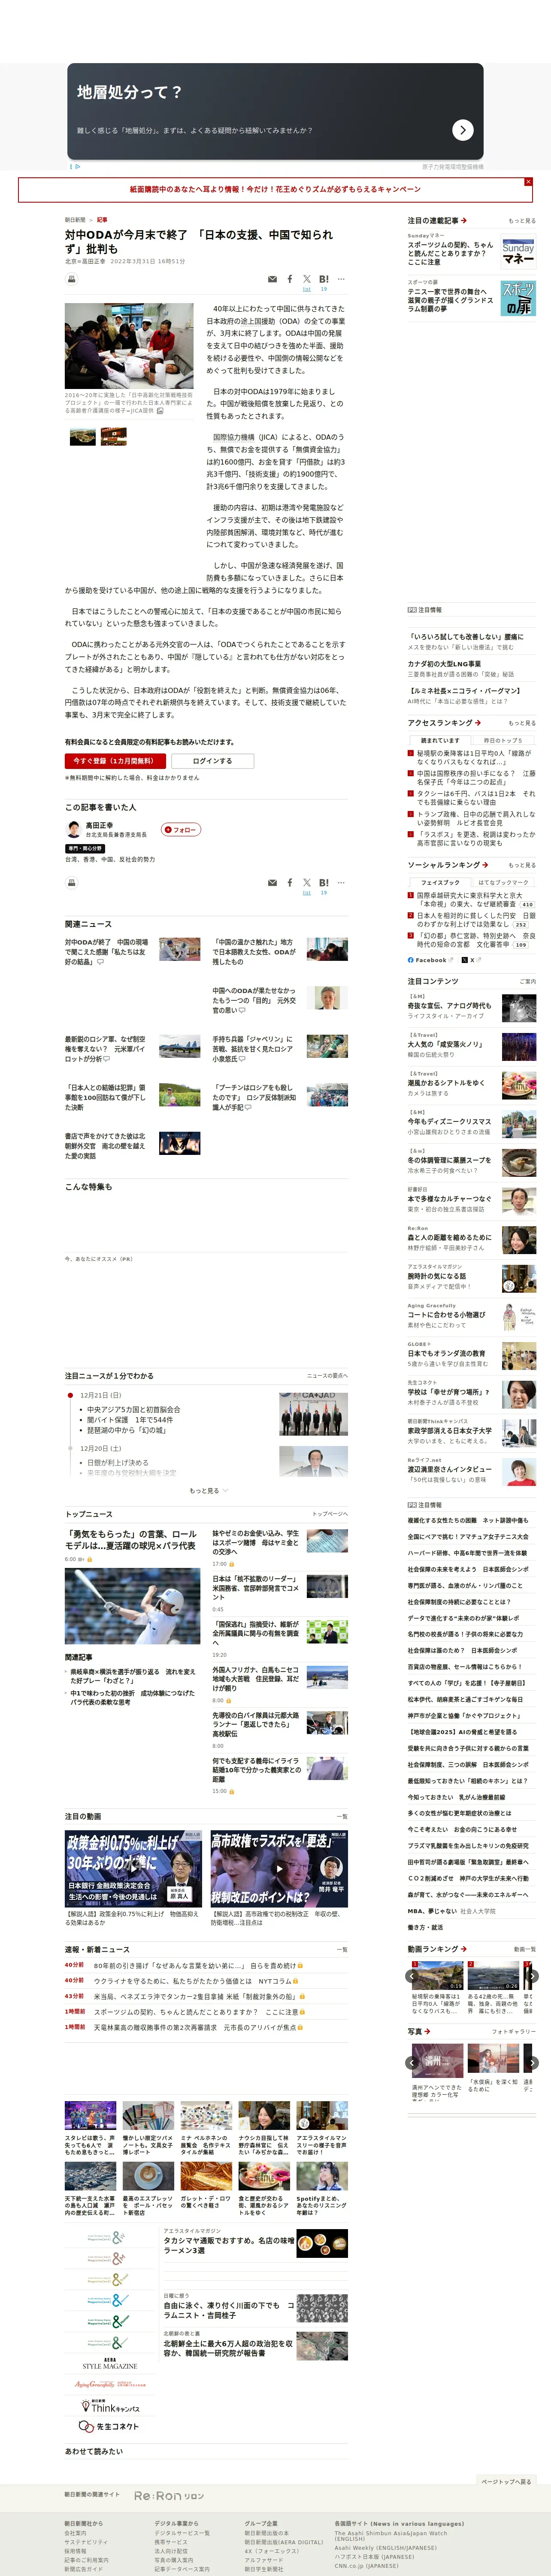This screenshot has height=2576, width=551.
Task: Click the author avatar of 高田正幸
Action: [73, 829]
